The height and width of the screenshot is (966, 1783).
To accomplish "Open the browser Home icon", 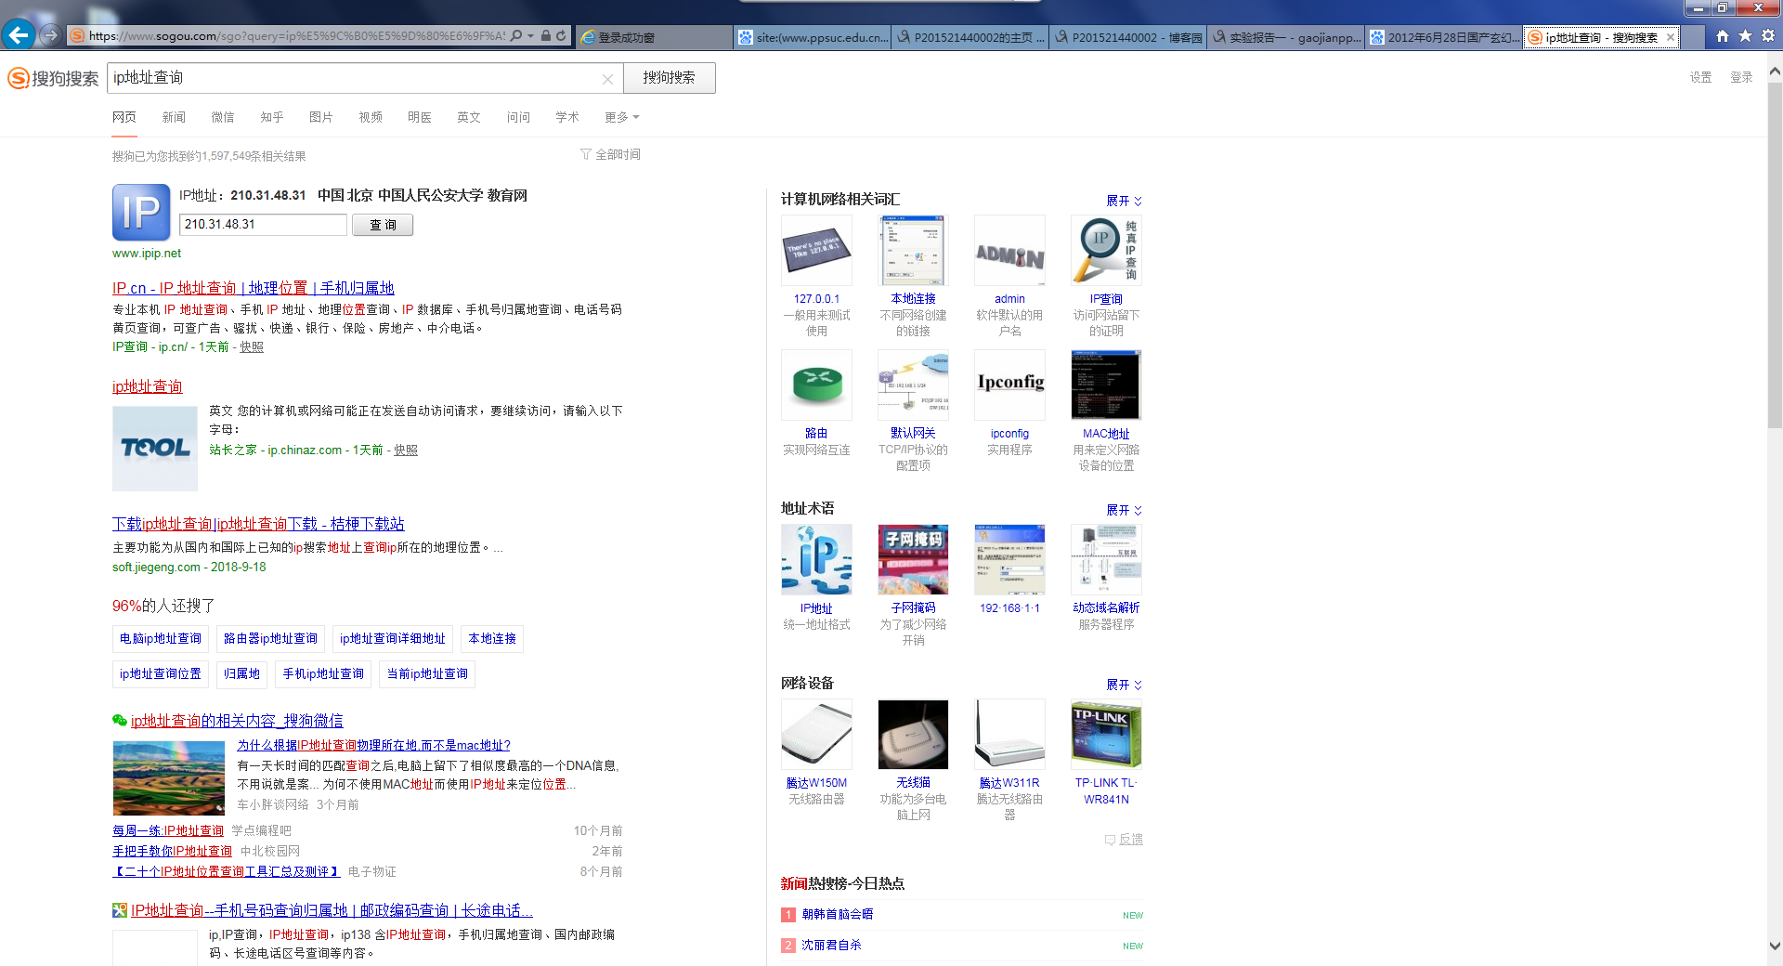I will click(x=1723, y=36).
